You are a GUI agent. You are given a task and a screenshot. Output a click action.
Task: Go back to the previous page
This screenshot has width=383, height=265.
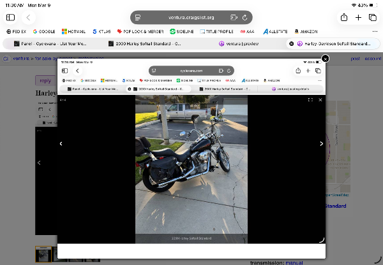29,17
